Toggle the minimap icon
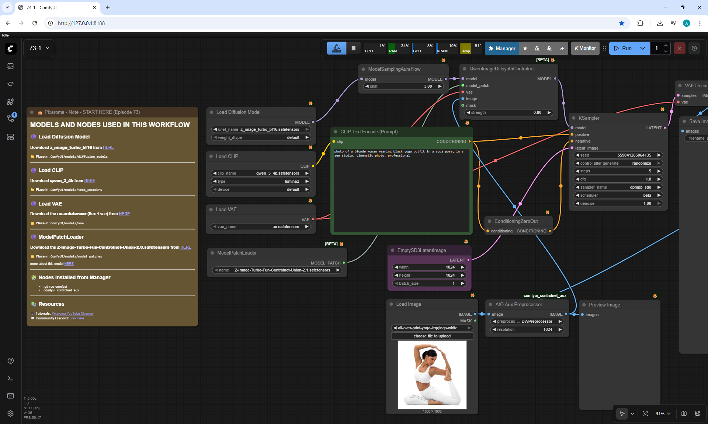708x424 pixels. pyautogui.click(x=684, y=414)
